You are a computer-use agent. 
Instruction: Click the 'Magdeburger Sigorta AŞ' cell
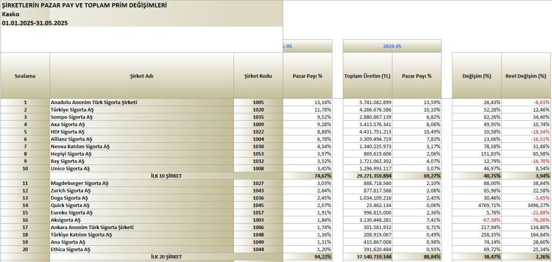[x=142, y=183]
